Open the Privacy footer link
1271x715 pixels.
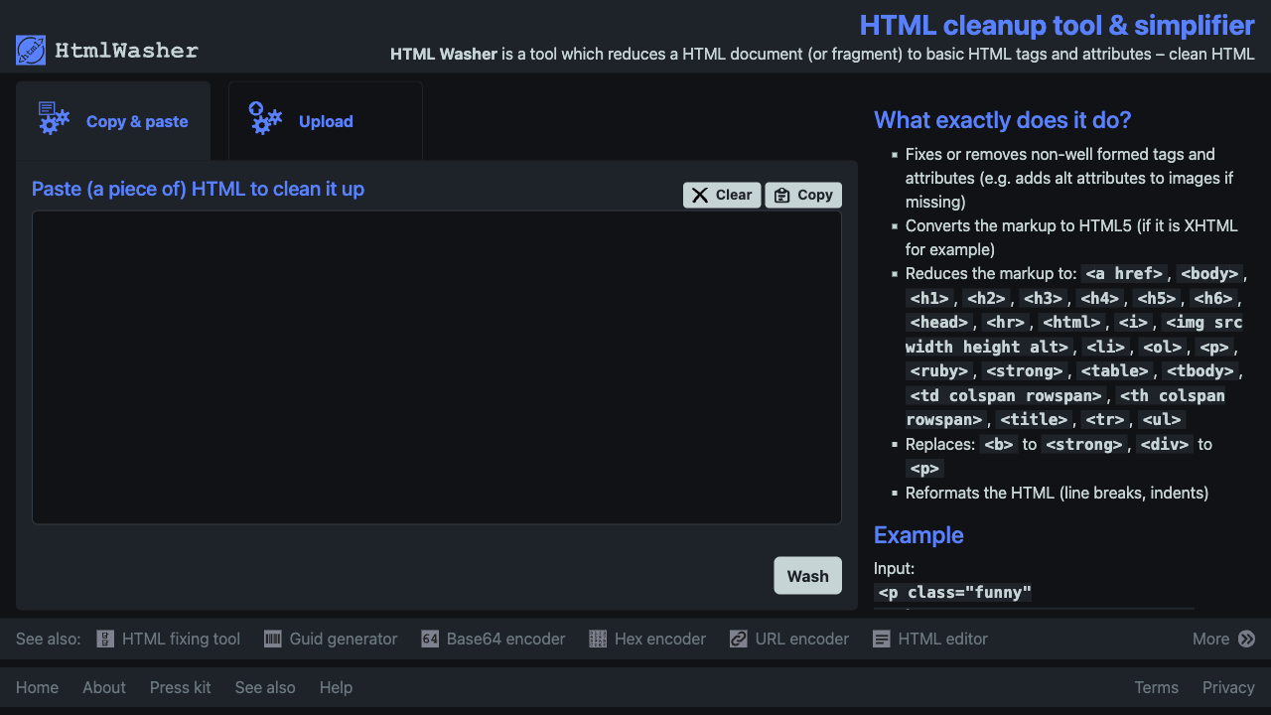1228,687
